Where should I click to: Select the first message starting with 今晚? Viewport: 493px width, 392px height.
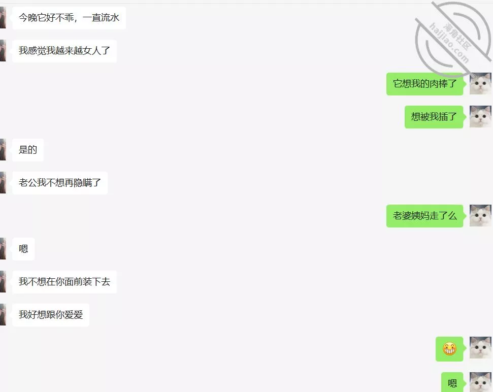click(69, 18)
